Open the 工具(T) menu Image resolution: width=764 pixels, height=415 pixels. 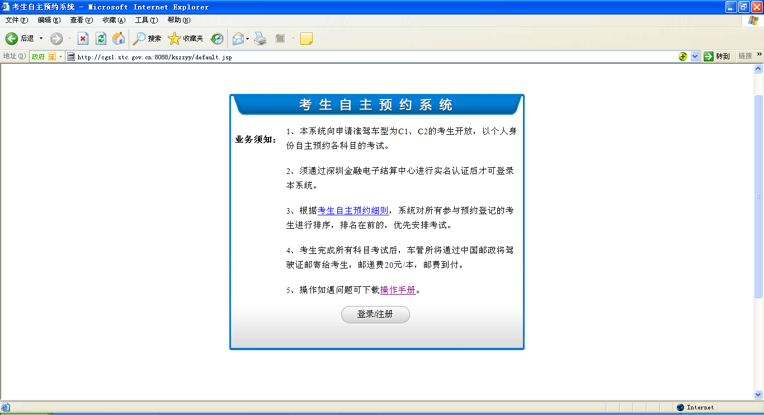tap(146, 20)
